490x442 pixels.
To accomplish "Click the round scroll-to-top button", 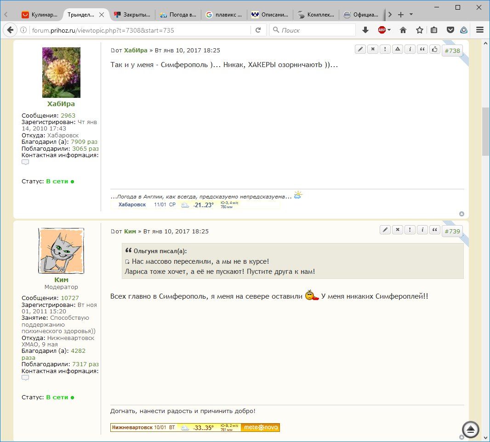I will [x=470, y=429].
